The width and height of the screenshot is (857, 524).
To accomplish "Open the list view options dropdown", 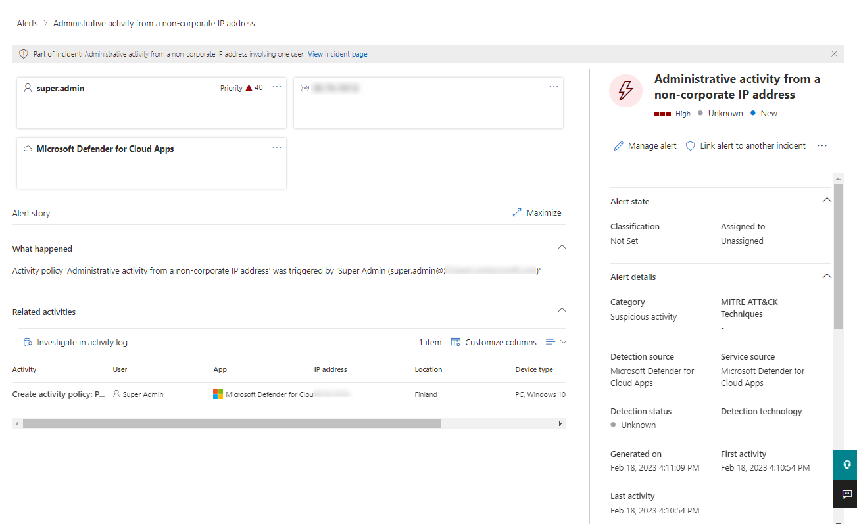I will [556, 342].
